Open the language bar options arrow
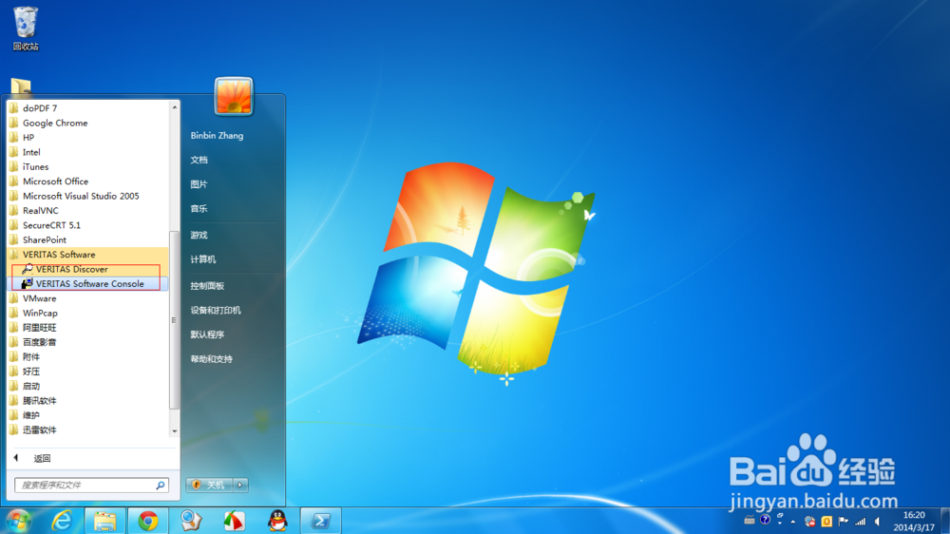 (x=780, y=523)
